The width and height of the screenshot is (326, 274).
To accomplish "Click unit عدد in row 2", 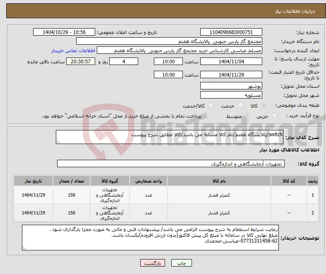I will [x=149, y=213].
